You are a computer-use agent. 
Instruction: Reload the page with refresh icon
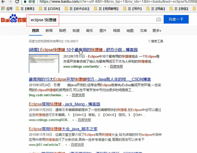click(17, 2)
